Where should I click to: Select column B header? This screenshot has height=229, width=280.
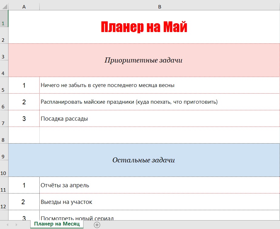(160, 7)
